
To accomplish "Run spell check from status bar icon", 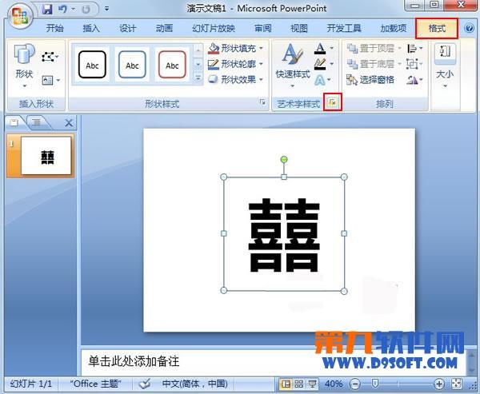I will (x=145, y=384).
